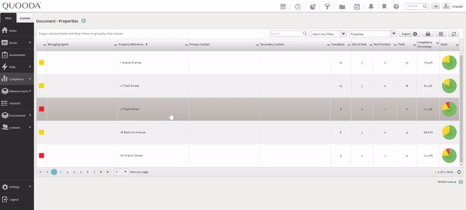Select the 1 Acacia Avenue property row
The image size is (466, 210).
[248, 63]
